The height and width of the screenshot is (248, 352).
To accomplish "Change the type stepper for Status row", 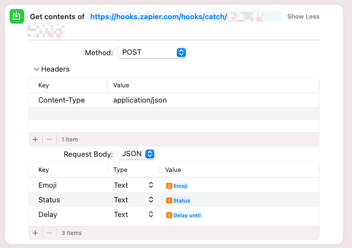I will point(151,200).
